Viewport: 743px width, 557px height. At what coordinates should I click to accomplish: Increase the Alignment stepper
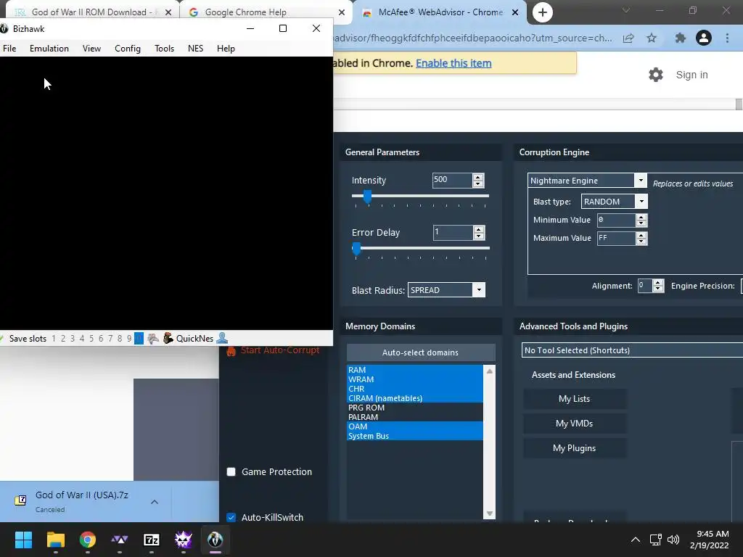pos(657,283)
